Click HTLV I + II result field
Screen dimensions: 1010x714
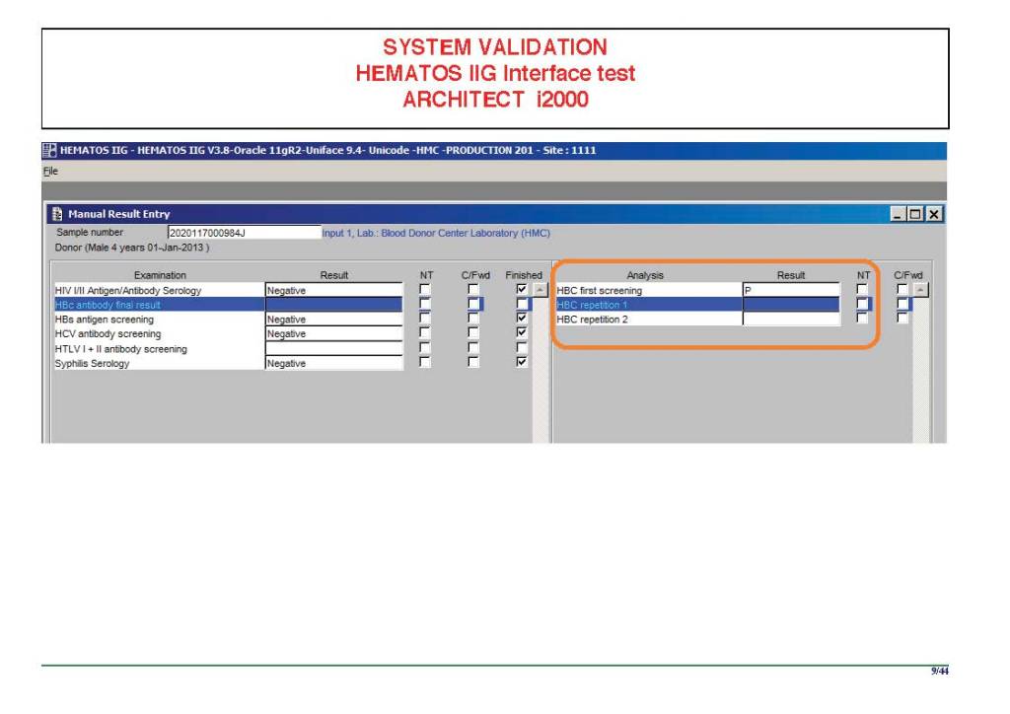click(x=333, y=349)
